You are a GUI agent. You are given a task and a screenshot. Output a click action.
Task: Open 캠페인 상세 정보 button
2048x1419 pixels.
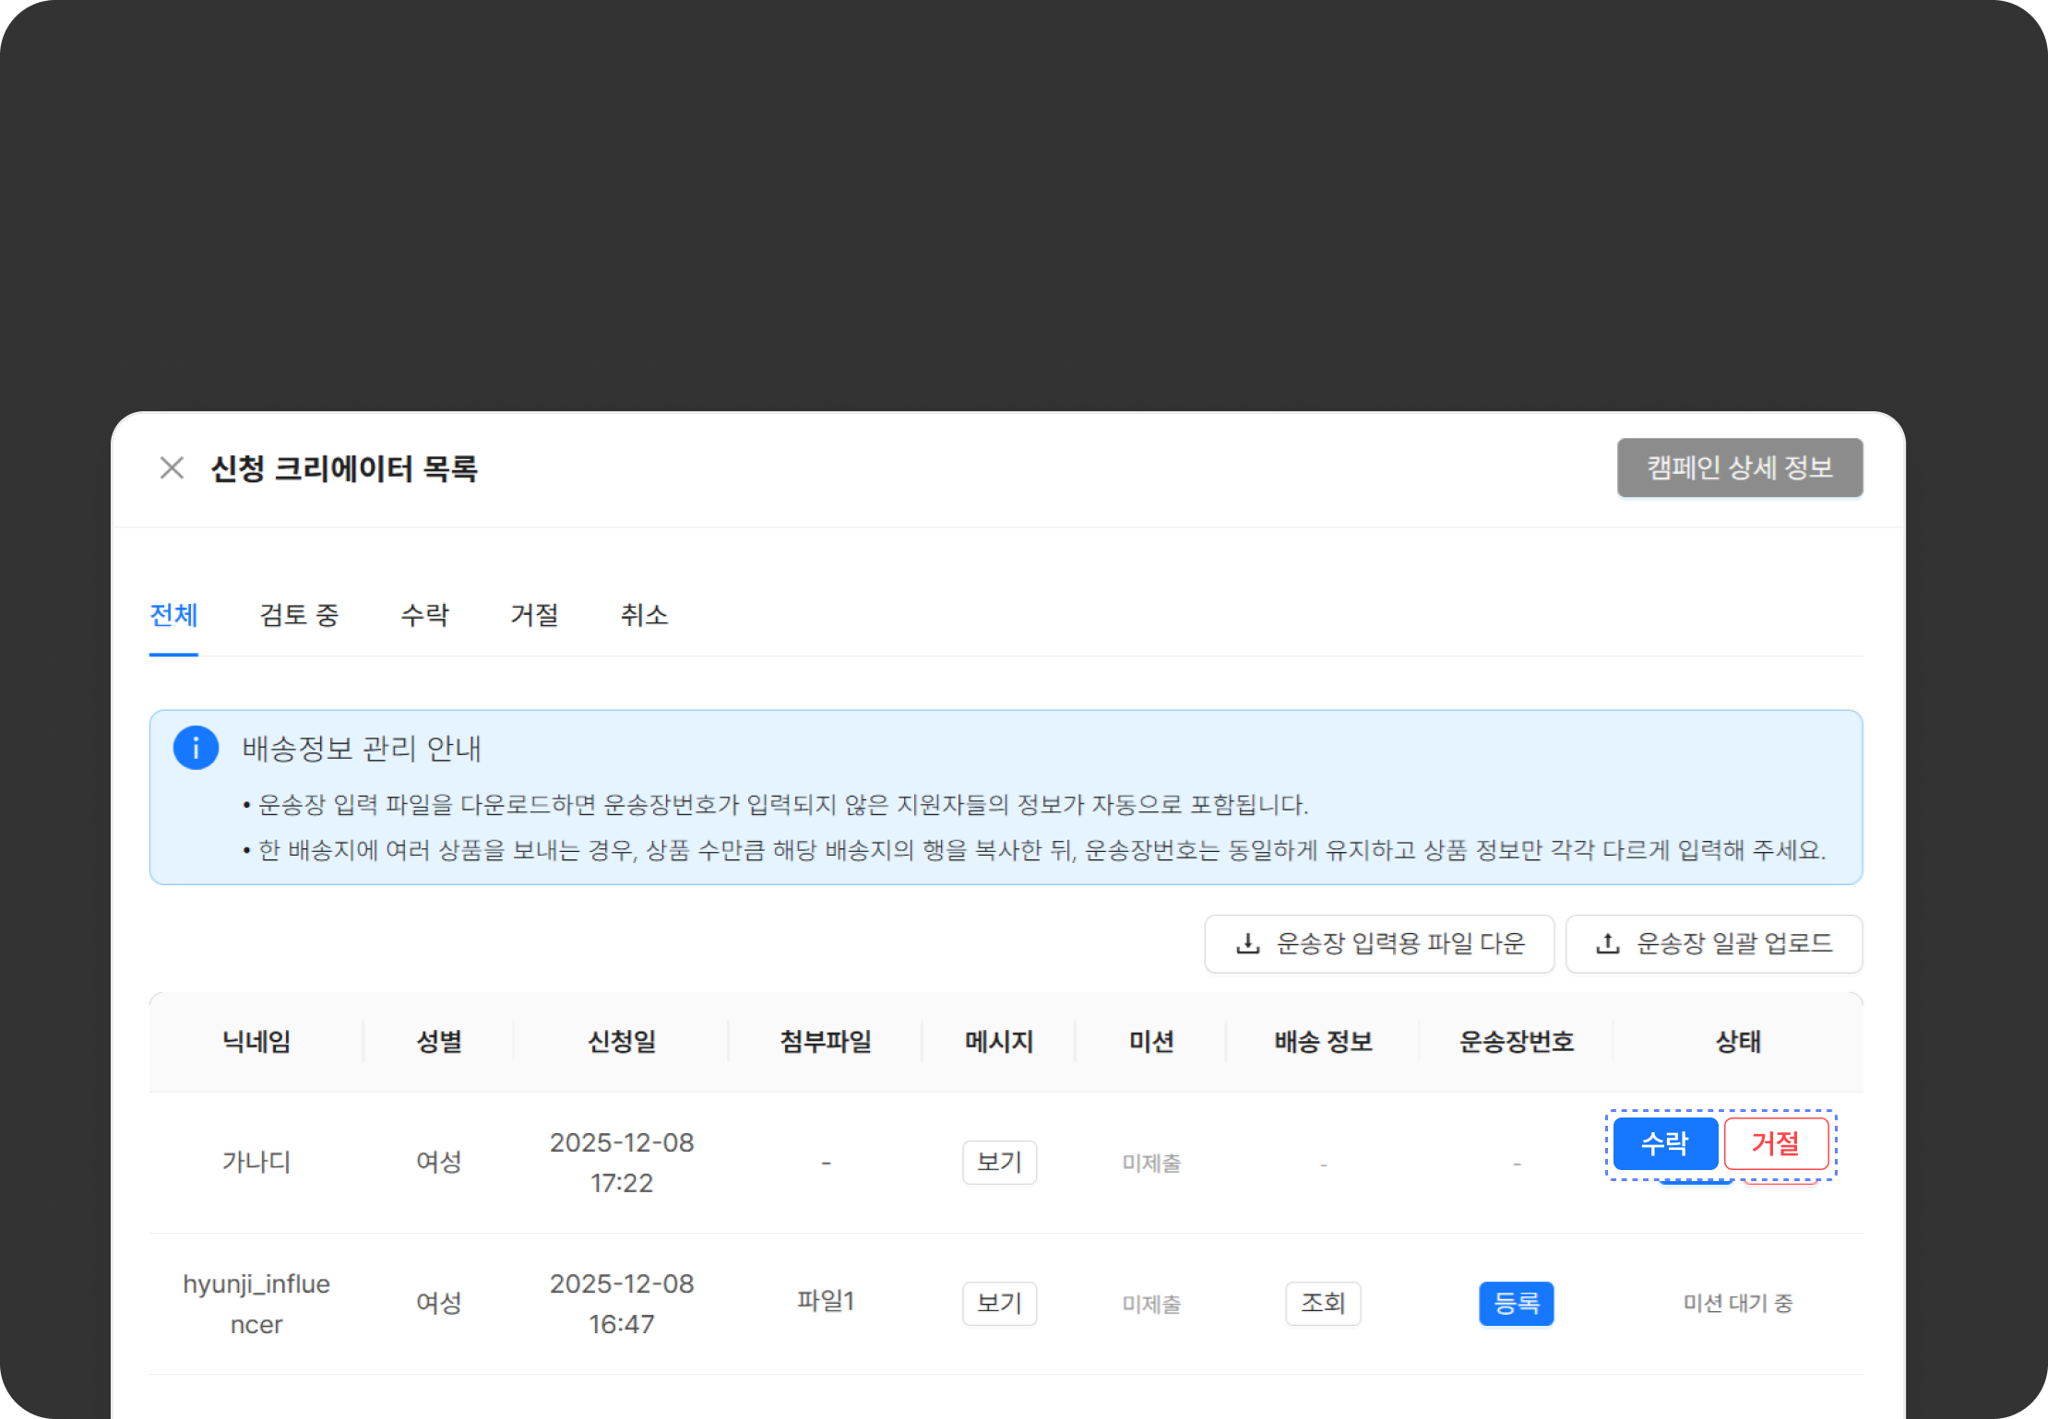pyautogui.click(x=1739, y=468)
